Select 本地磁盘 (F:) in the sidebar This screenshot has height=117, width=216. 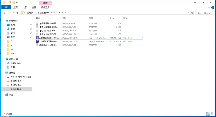tap(16, 89)
